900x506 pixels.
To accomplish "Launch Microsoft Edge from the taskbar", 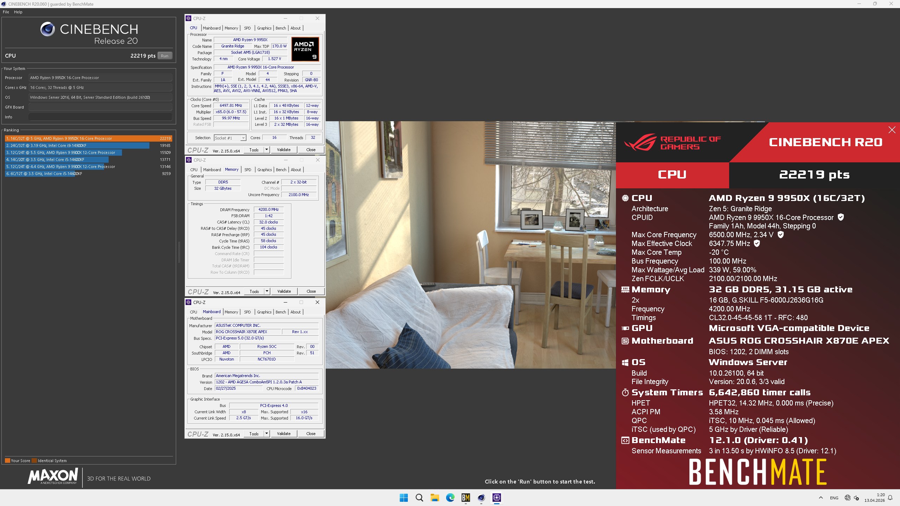I will 450,498.
